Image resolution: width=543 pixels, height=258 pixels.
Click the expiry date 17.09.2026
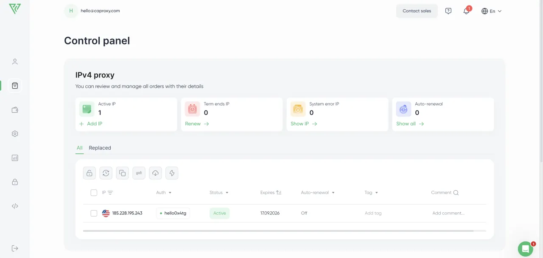[270, 213]
